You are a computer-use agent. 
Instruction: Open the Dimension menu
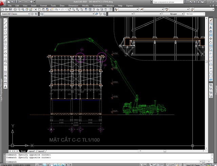click(73, 6)
